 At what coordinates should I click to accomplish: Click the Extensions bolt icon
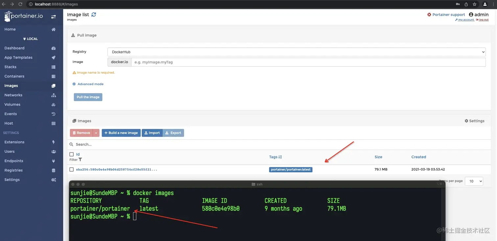tap(54, 142)
